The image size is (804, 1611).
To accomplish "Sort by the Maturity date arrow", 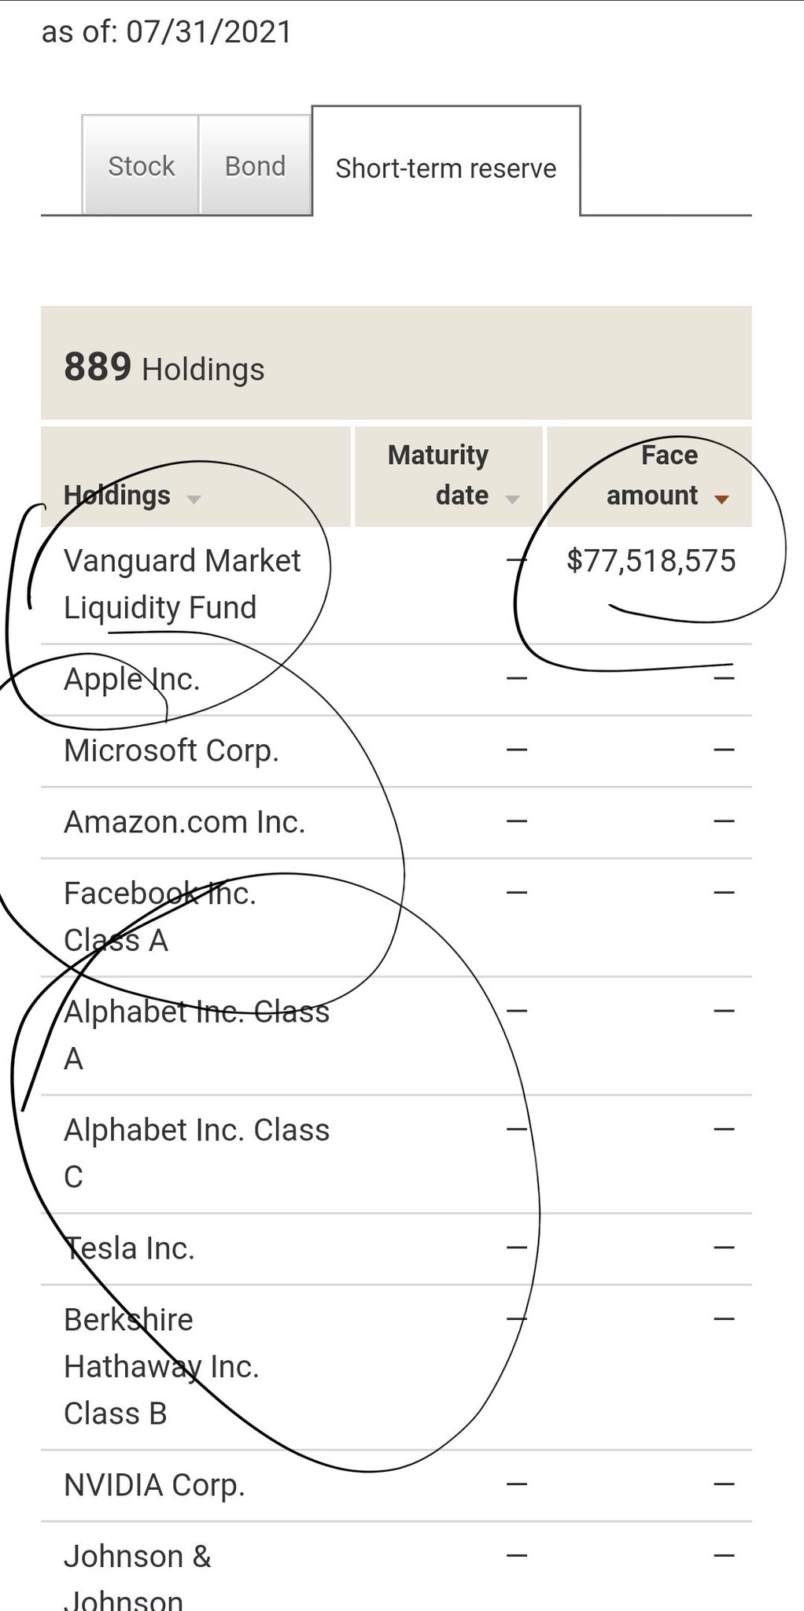I will (x=512, y=499).
